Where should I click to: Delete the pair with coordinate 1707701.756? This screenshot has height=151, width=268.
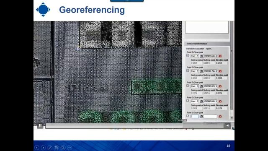pos(220,71)
